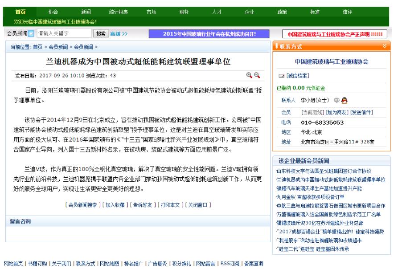The width and height of the screenshot is (402, 269).
Task: Click the 关于我们 footer link
Action: pyautogui.click(x=62, y=264)
